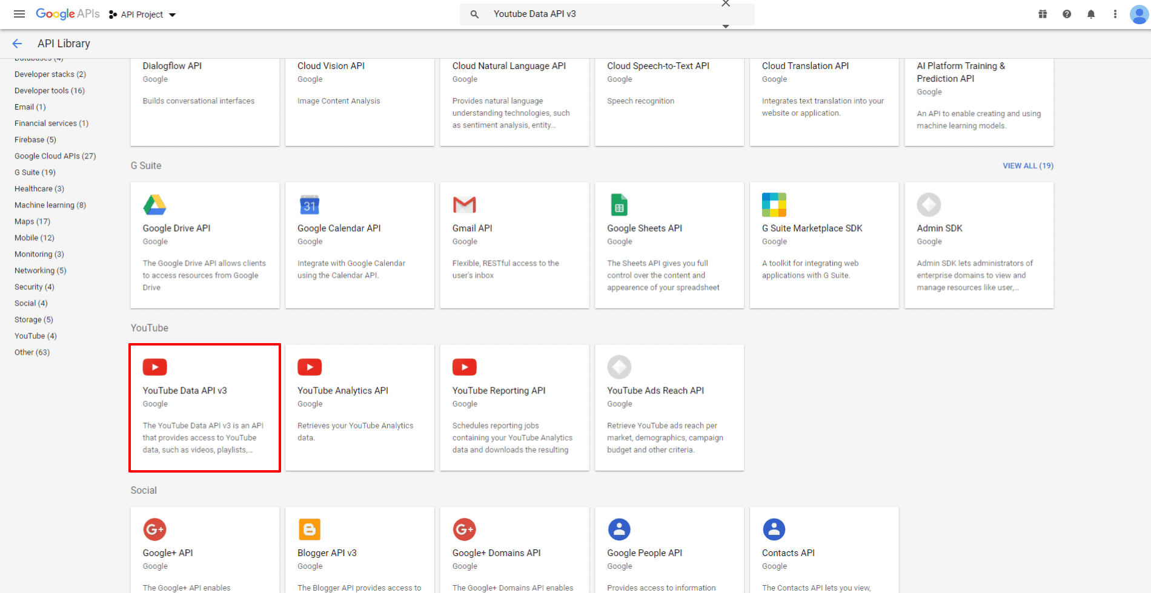Screen dimensions: 1151x593
Task: Filter by Financial services (1)
Action: [x=51, y=123]
